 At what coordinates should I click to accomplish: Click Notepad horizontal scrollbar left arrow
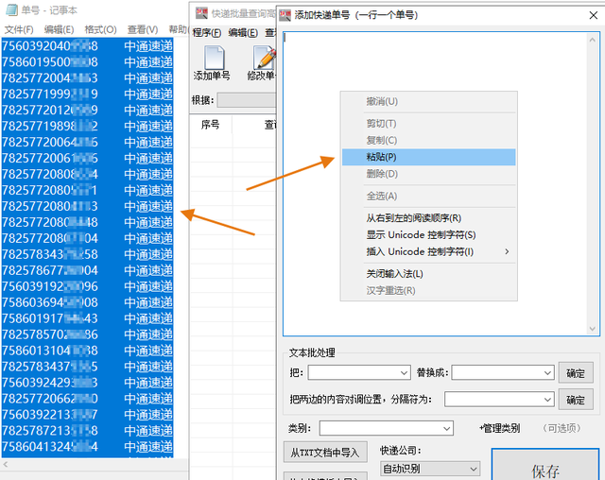point(6,464)
